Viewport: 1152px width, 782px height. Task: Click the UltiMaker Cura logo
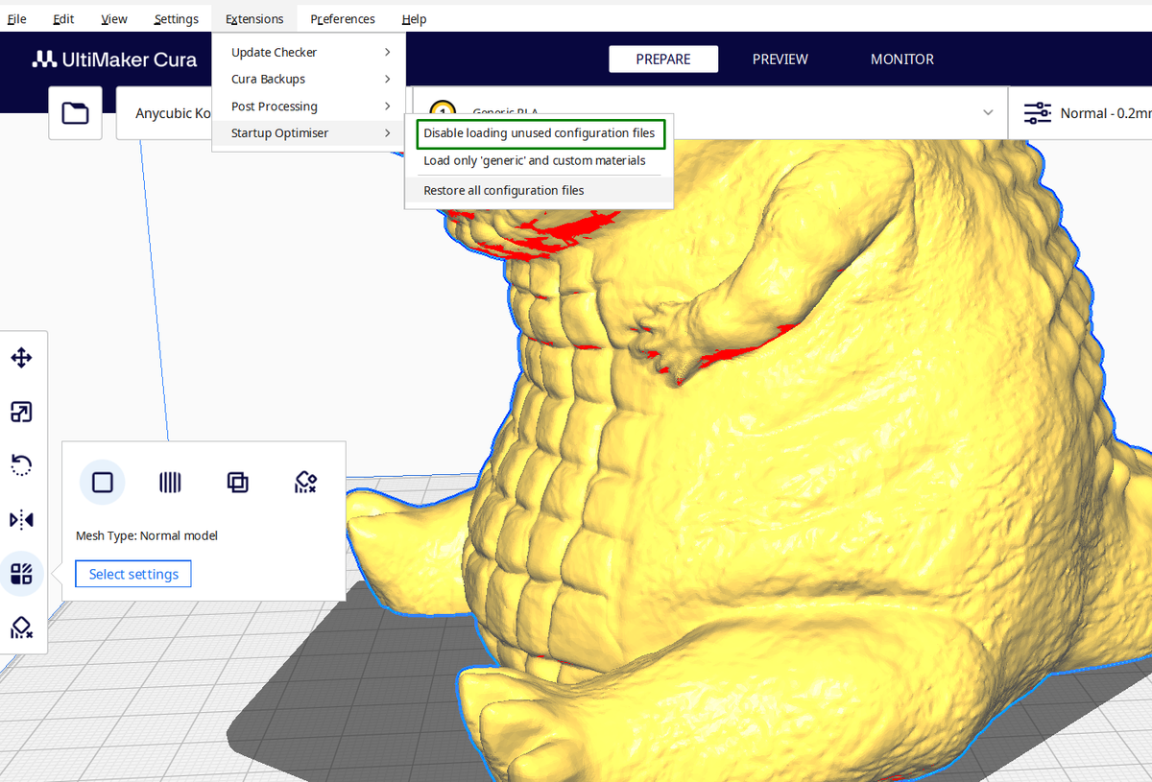114,59
